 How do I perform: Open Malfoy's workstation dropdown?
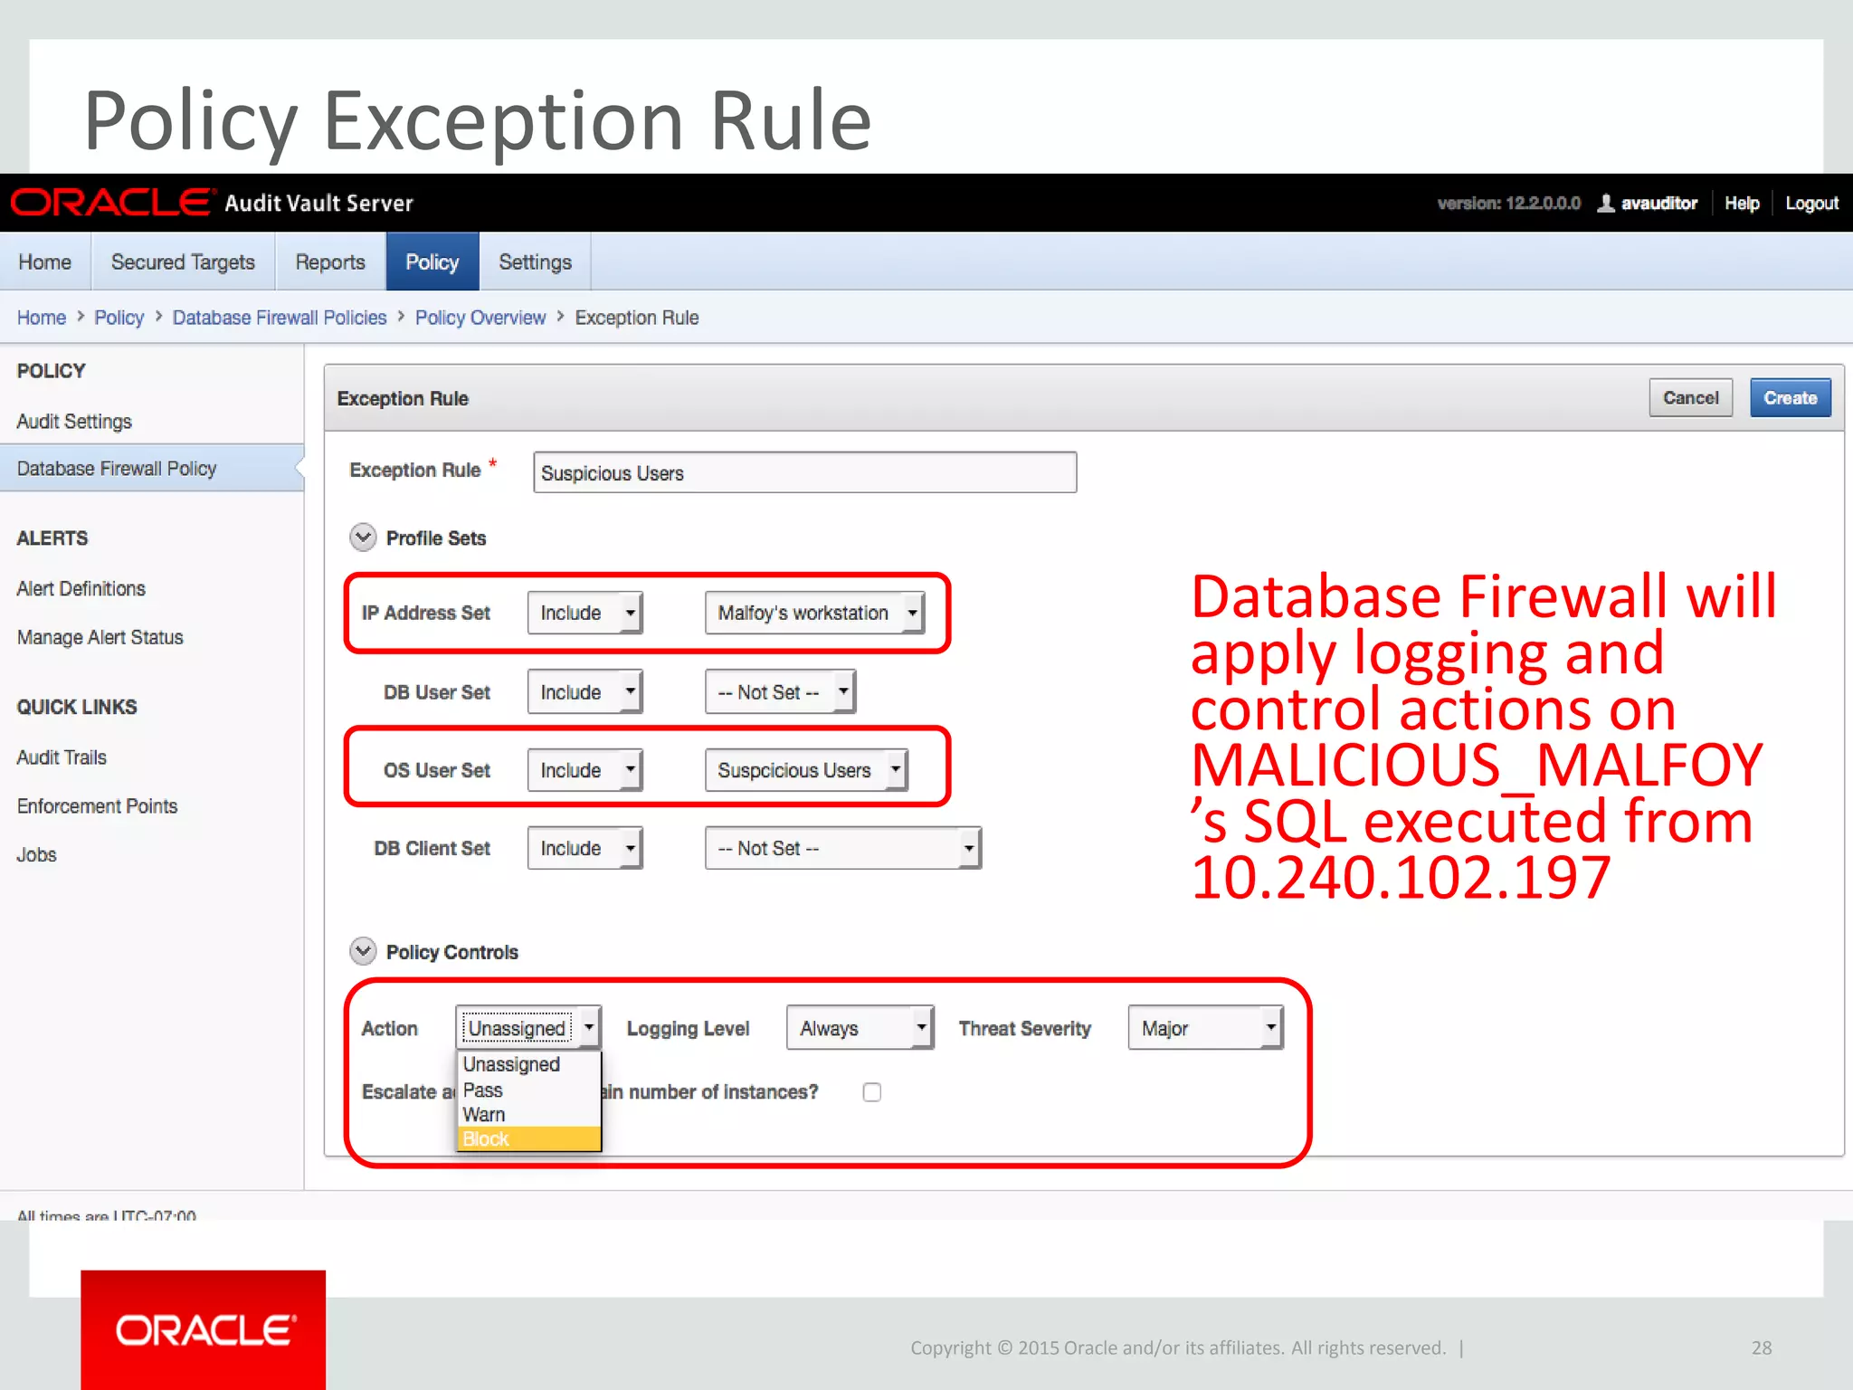814,613
